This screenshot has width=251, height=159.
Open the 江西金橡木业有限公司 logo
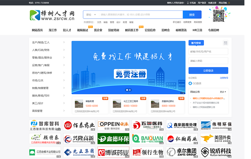coord(45,152)
